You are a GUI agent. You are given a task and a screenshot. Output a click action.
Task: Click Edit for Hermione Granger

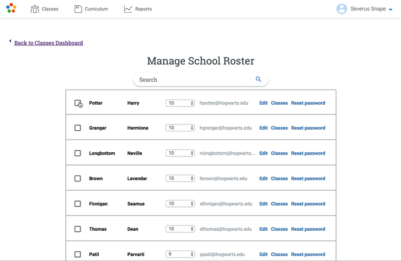point(263,128)
